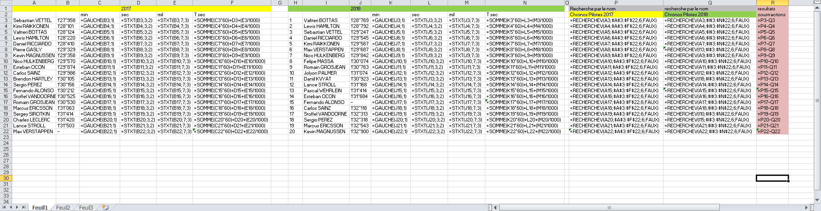The height and width of the screenshot is (211, 821).
Task: Select column I header
Action: click(326, 3)
